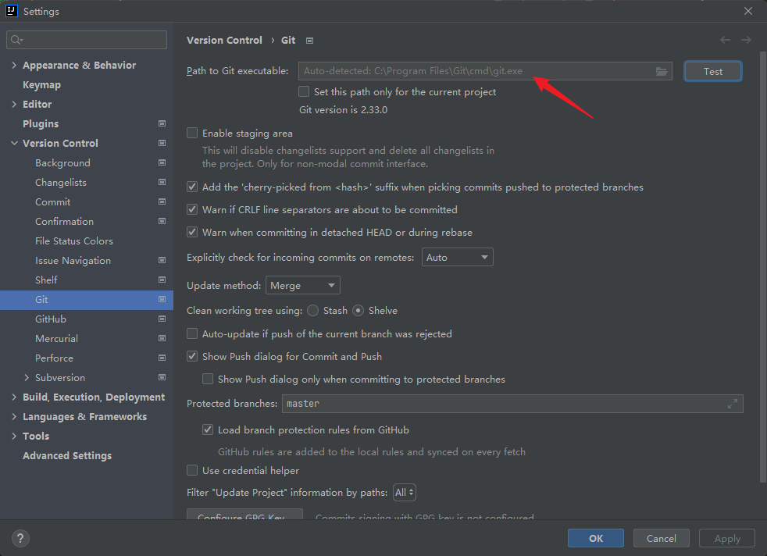This screenshot has width=767, height=556.
Task: Open Plugins settings page
Action: (x=41, y=123)
